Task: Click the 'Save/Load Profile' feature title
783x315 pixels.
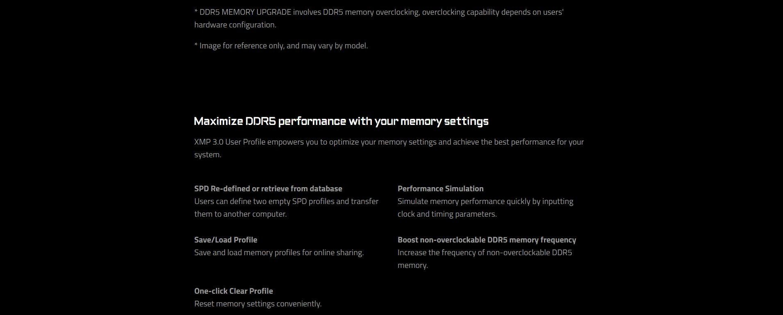Action: click(x=226, y=240)
